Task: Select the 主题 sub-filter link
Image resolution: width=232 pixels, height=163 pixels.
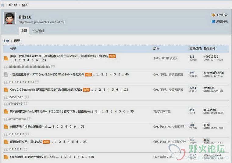Action: point(6,41)
